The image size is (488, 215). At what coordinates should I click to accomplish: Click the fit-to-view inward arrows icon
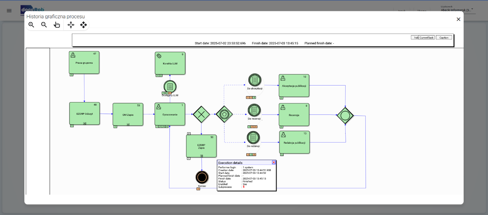click(71, 25)
